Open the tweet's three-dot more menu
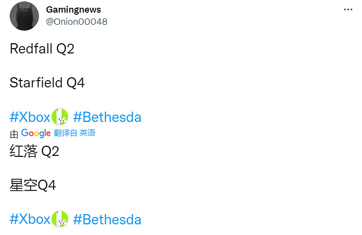This screenshot has width=362, height=235. point(348,10)
